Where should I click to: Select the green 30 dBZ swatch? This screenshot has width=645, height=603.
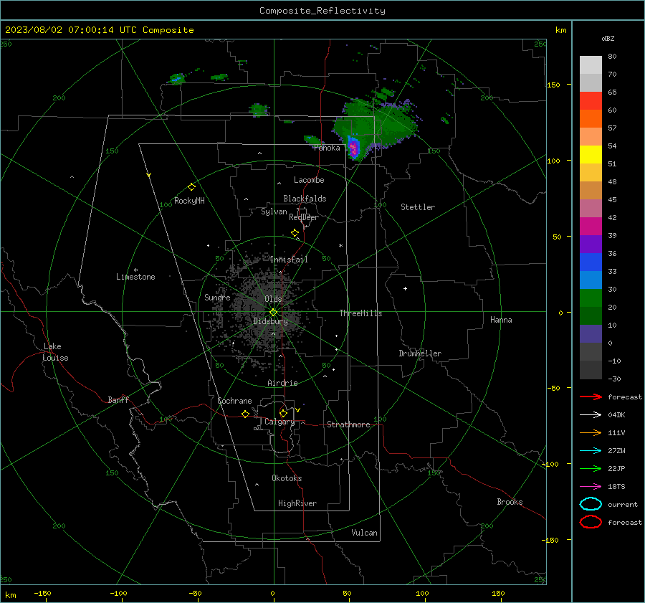(591, 298)
